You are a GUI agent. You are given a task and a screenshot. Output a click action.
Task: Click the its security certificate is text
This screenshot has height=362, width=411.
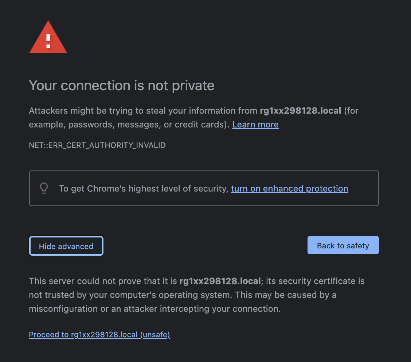click(x=315, y=281)
